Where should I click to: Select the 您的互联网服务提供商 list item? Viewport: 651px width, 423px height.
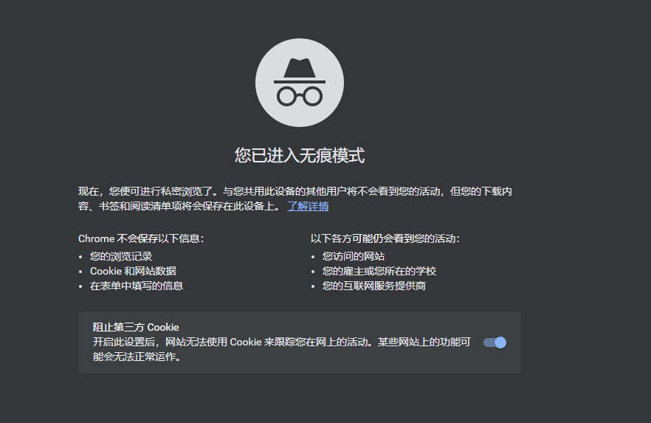(x=374, y=286)
